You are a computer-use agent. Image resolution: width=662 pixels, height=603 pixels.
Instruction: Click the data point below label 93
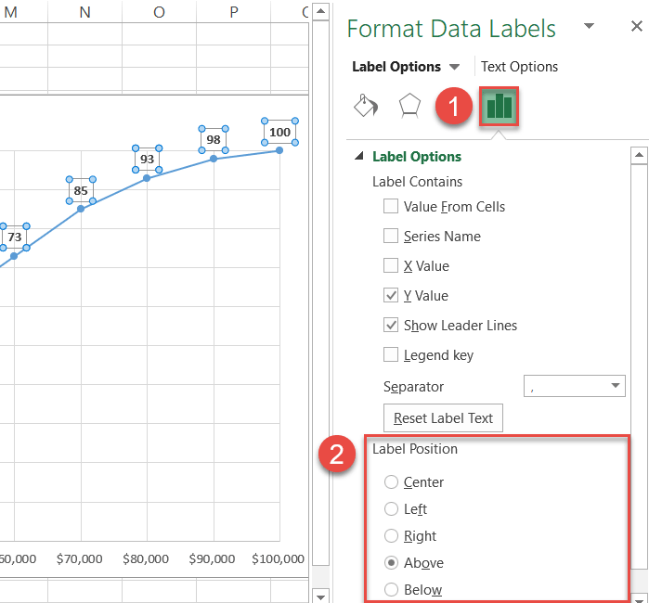(x=147, y=178)
